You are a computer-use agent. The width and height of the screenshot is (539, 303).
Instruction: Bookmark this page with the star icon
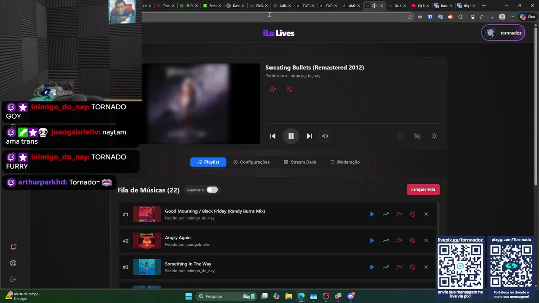pos(410,17)
